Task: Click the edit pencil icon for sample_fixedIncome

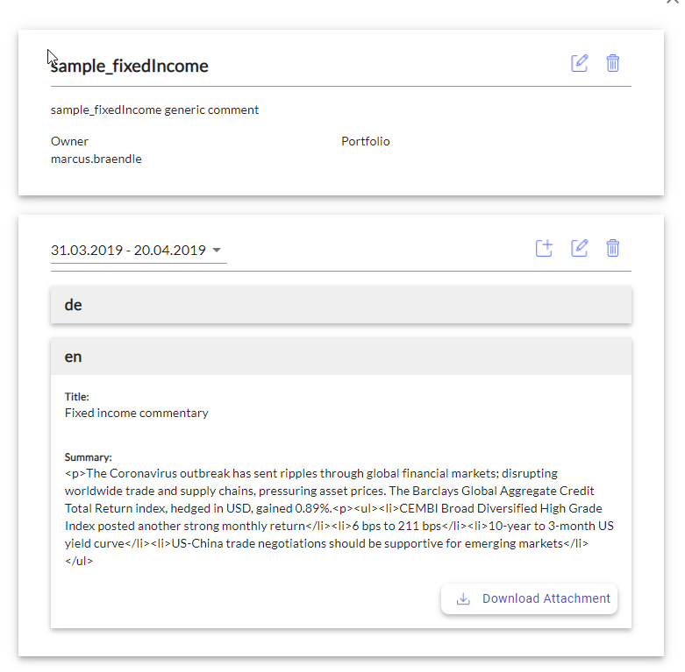Action: [579, 63]
